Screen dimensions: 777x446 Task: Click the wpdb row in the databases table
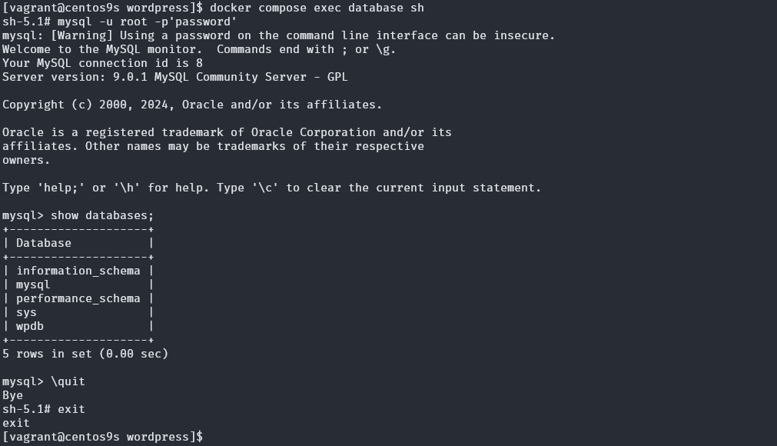click(30, 326)
